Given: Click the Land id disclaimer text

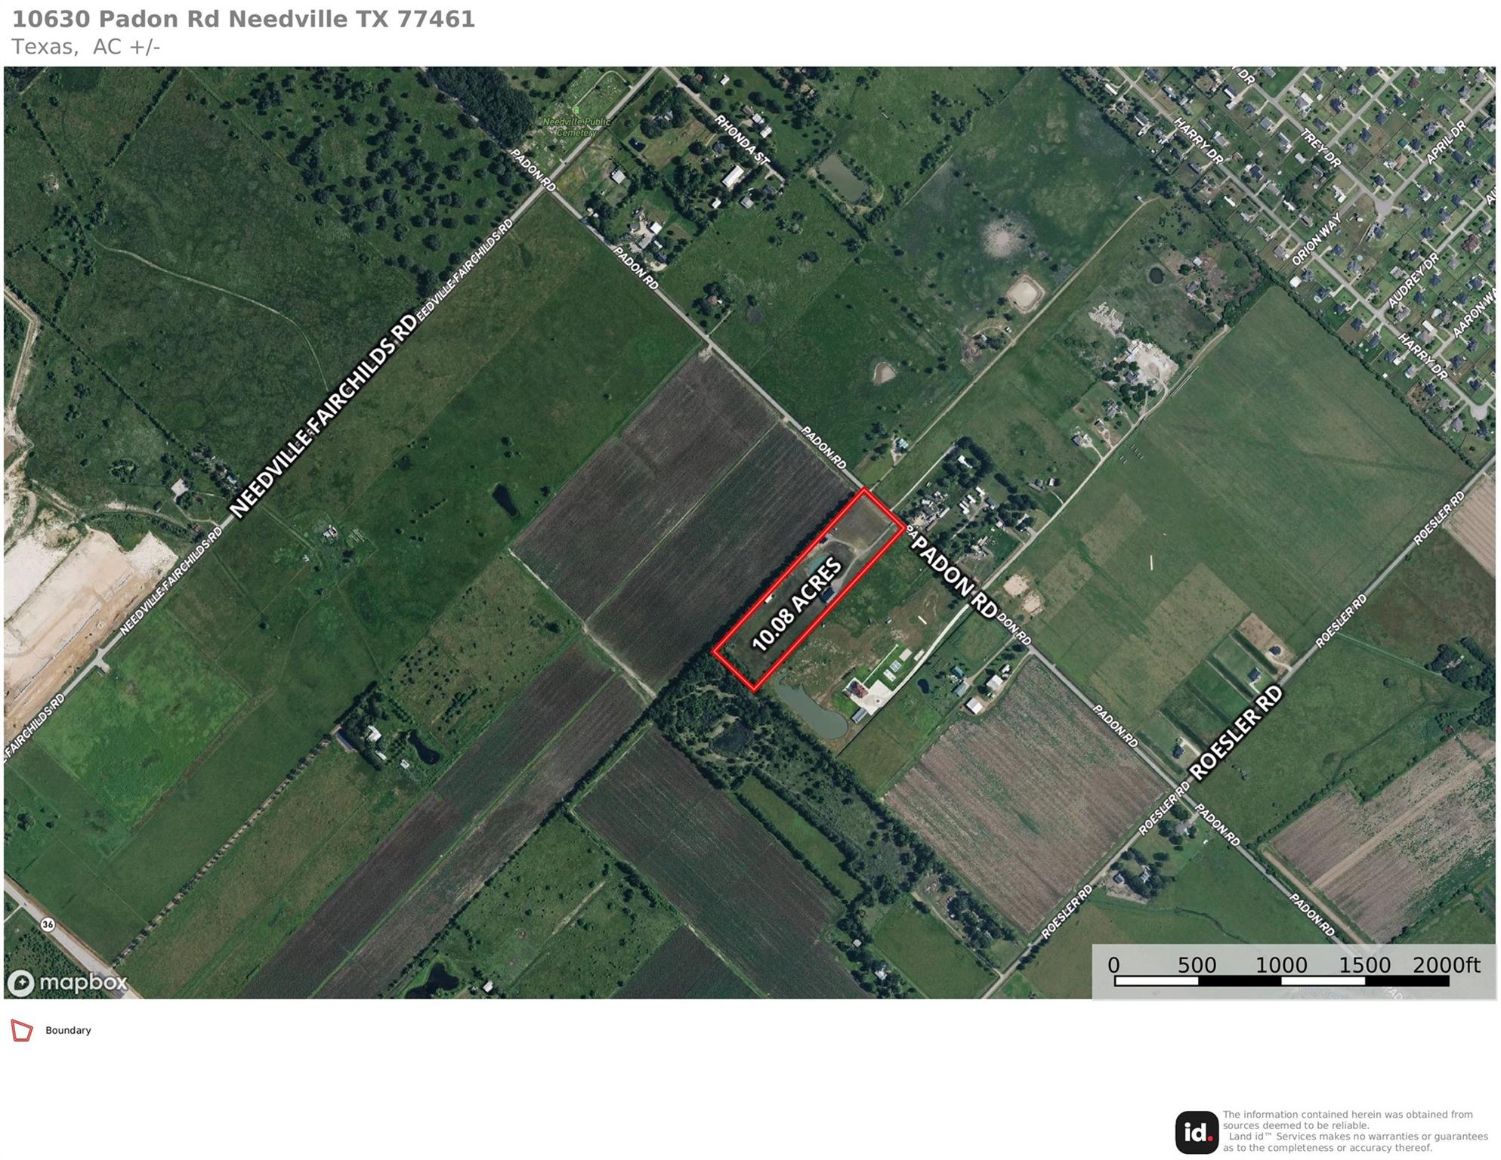Looking at the screenshot, I should pos(1354,1131).
